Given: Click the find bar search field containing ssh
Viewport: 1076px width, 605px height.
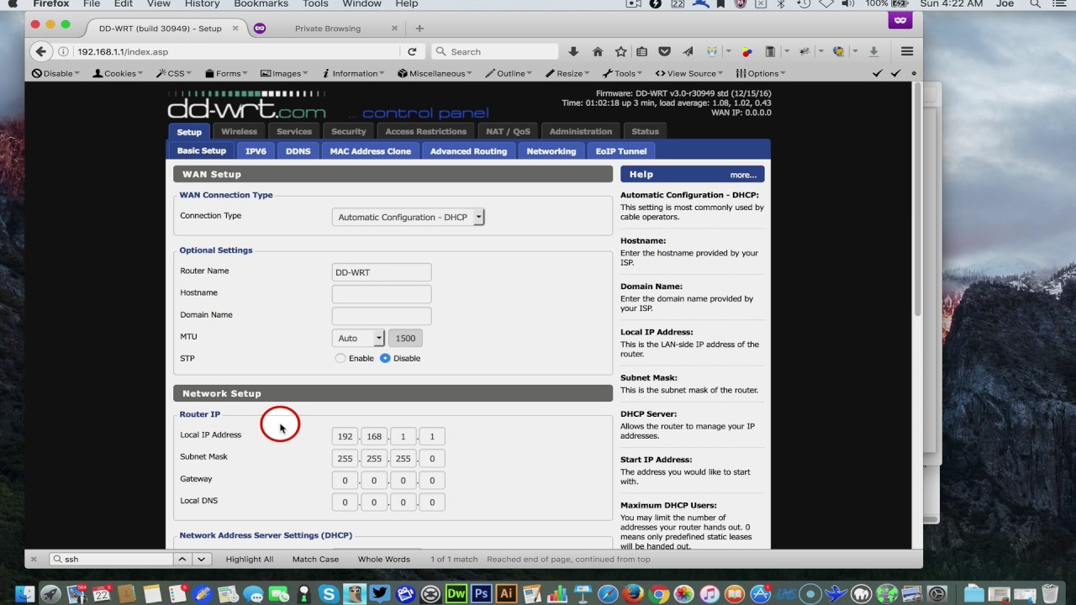Looking at the screenshot, I should [110, 559].
